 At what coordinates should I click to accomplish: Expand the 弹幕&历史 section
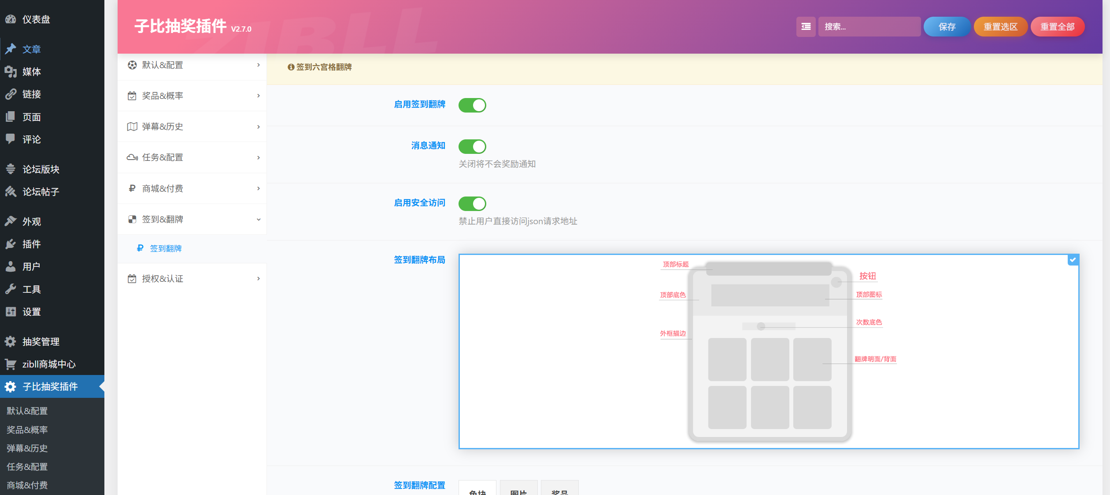click(x=259, y=127)
